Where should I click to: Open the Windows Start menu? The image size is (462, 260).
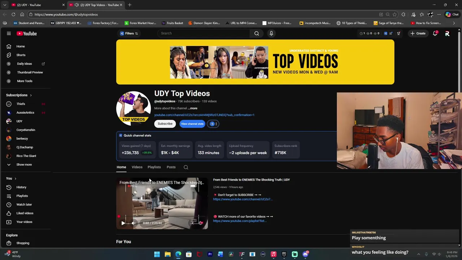tap(157, 254)
